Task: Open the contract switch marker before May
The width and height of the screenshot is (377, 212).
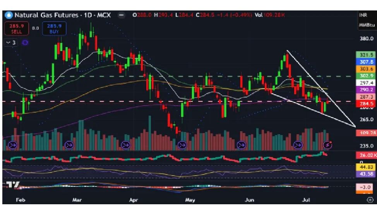Action: pos(182,145)
